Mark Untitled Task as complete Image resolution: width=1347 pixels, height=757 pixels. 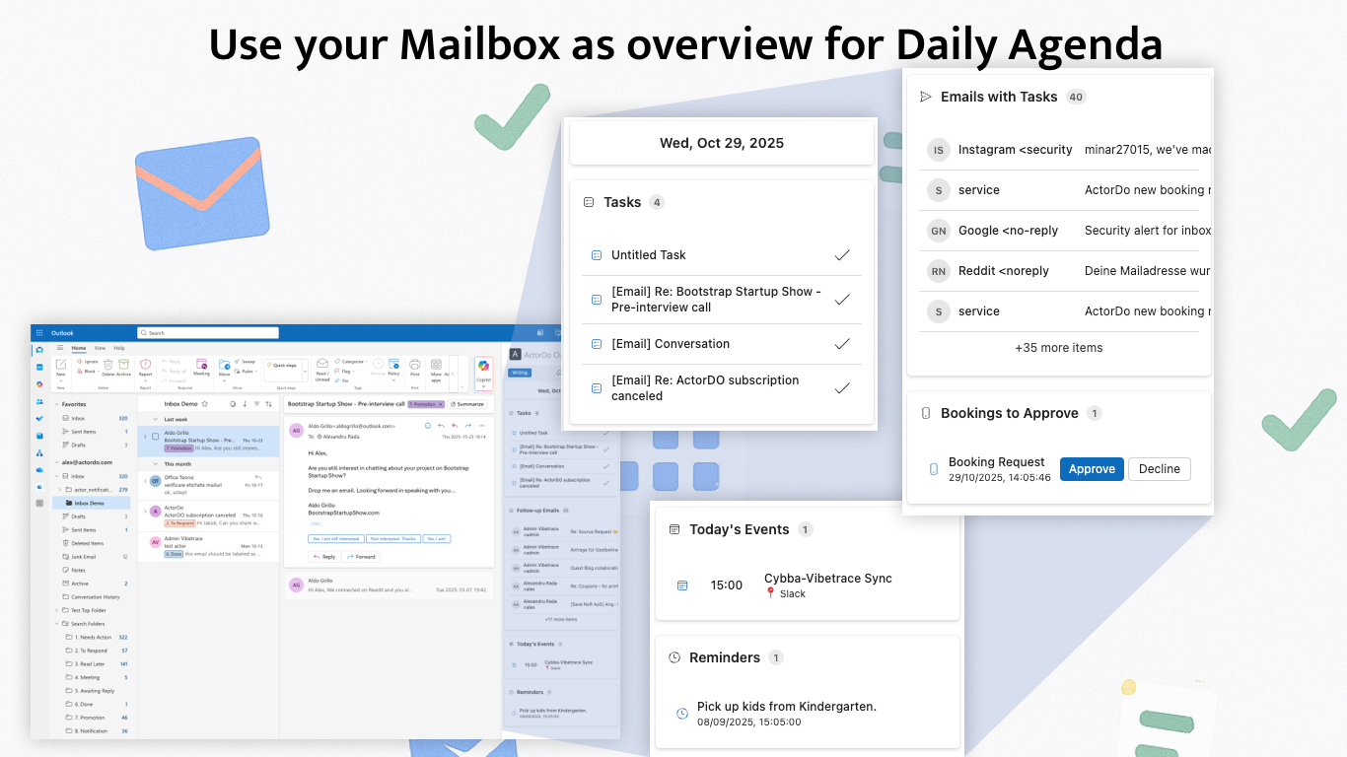(842, 254)
